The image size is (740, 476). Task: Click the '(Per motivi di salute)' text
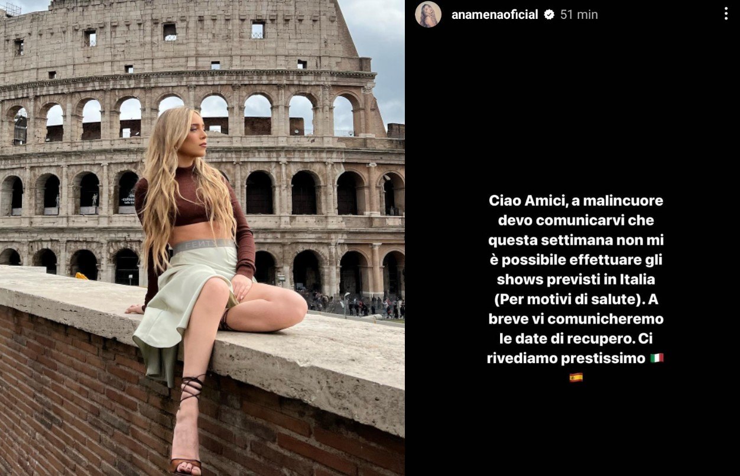pyautogui.click(x=567, y=299)
